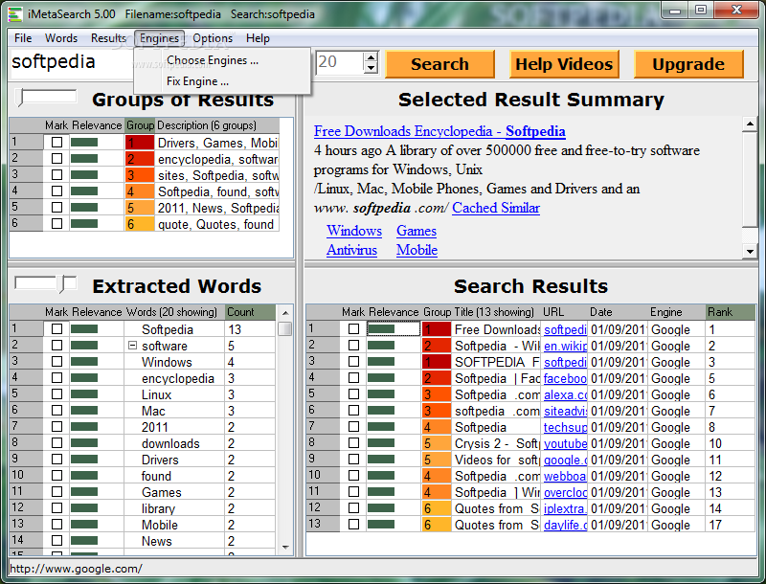Mark the Windows word checkbox

[x=57, y=362]
